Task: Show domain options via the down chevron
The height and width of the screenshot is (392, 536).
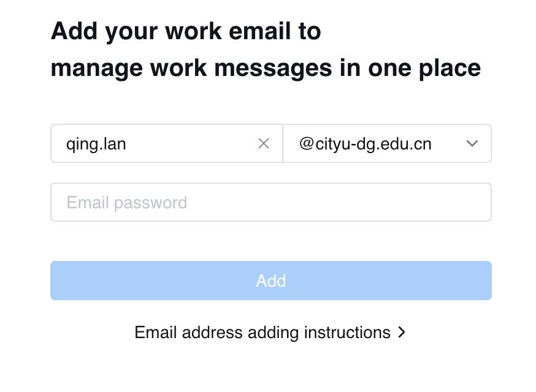Action: click(472, 144)
